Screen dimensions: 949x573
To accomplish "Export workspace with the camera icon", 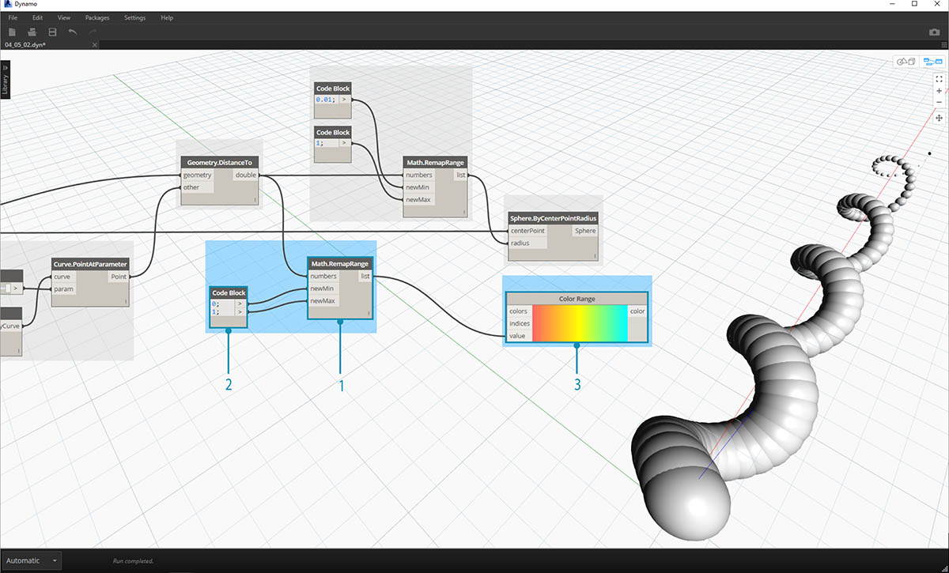I will [934, 32].
